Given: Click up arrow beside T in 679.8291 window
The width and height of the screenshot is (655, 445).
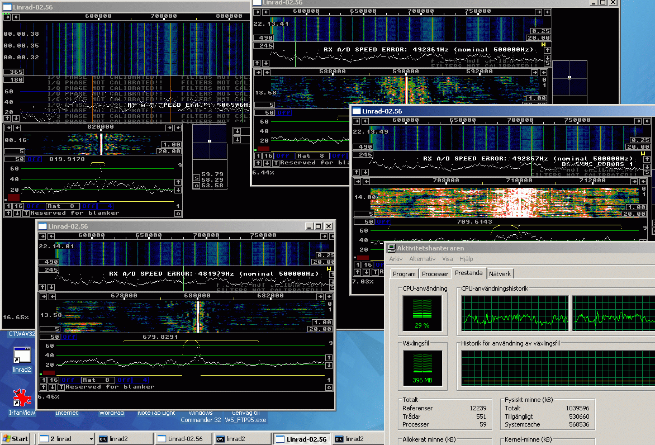Looking at the screenshot, I should 44,387.
